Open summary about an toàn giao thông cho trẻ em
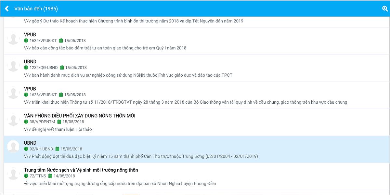The height and width of the screenshot is (195, 390). pyautogui.click(x=105, y=48)
